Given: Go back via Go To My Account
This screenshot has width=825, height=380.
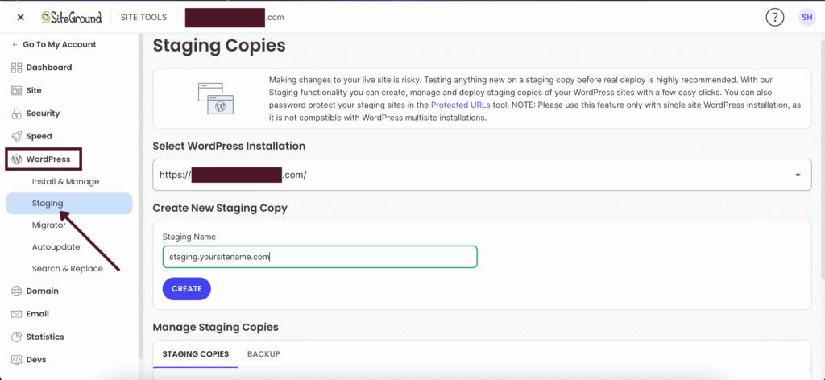Looking at the screenshot, I should point(58,45).
